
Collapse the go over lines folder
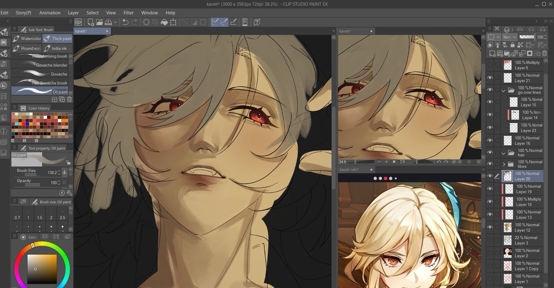click(504, 90)
